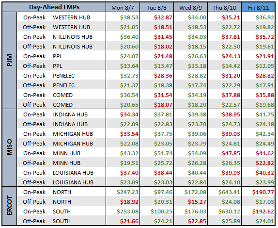Click On-Peak INDIANA HUB Friday value $41.75

click(x=265, y=114)
